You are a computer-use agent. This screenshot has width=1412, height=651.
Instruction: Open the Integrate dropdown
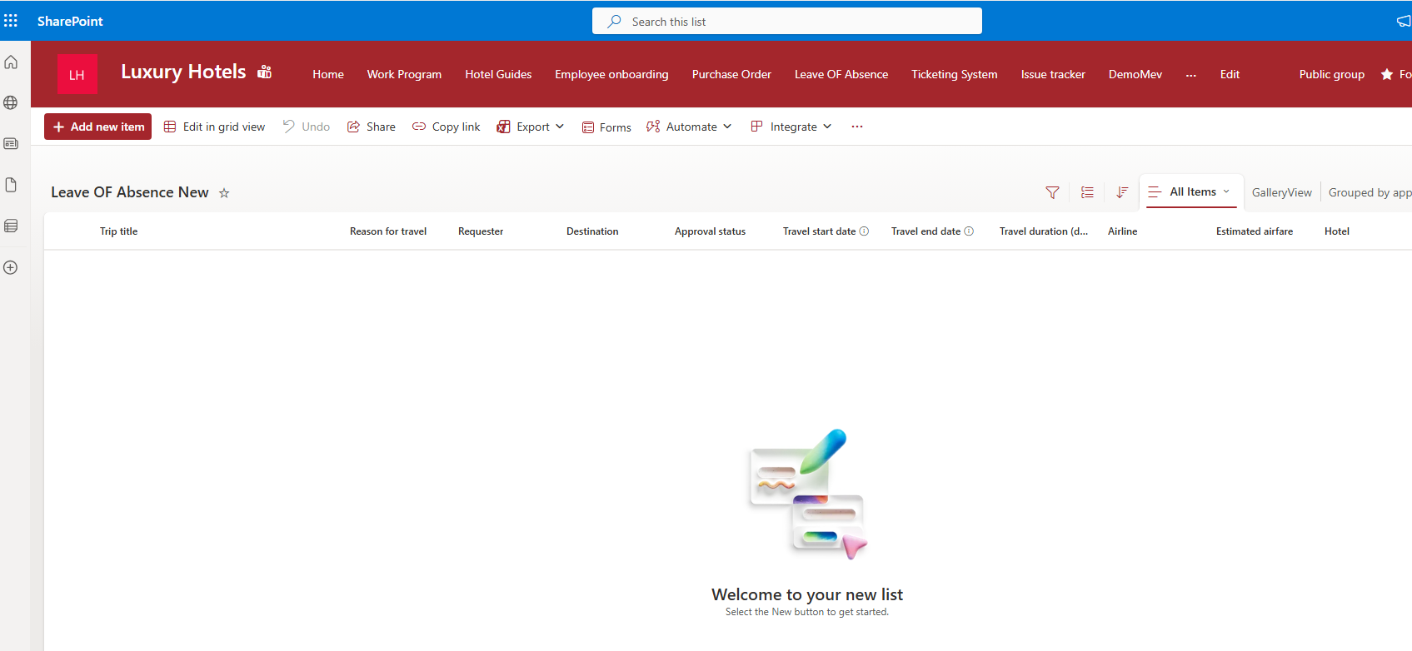[791, 127]
